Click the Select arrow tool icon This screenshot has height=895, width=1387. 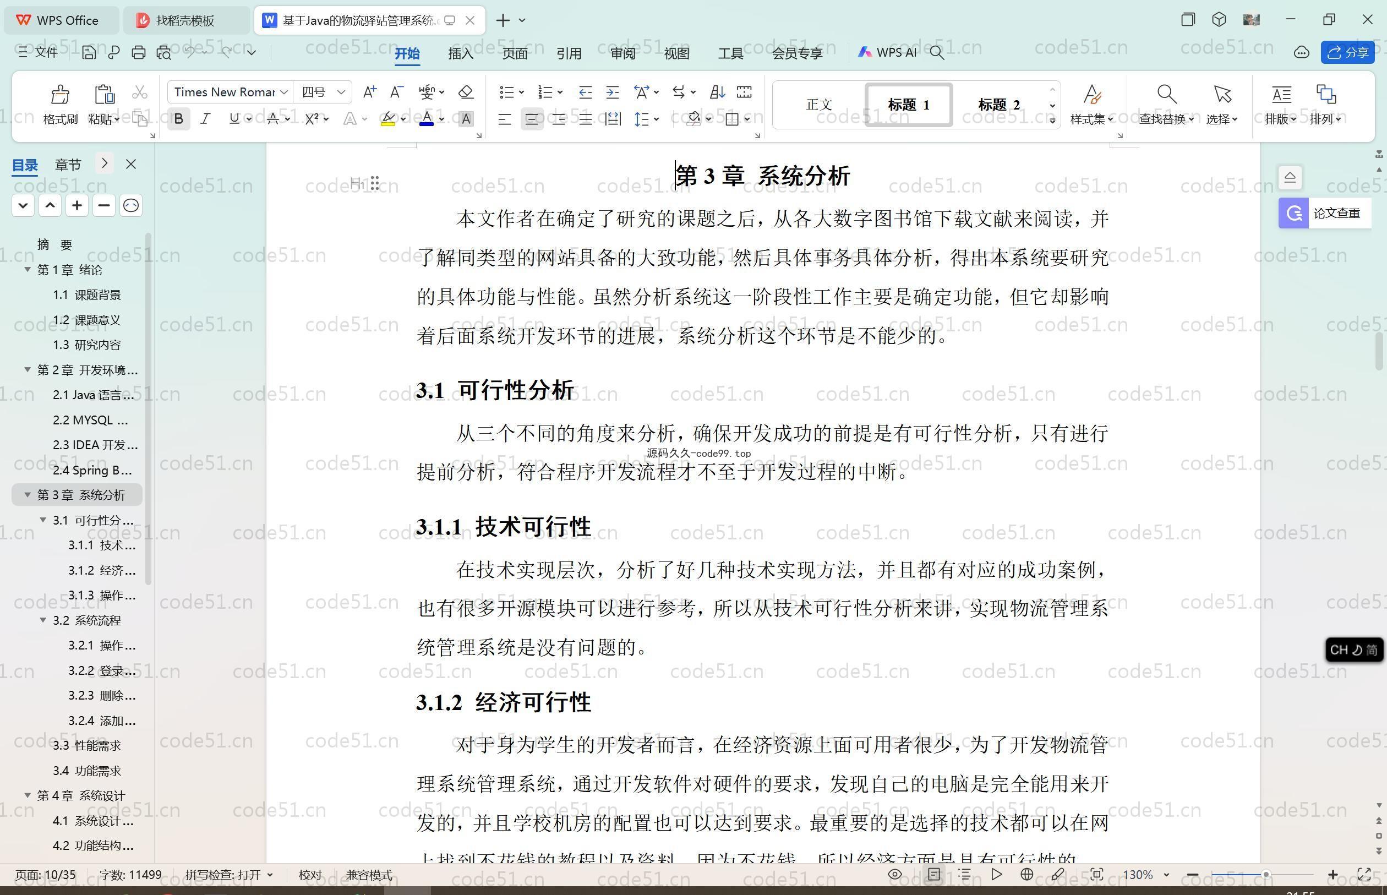[x=1222, y=94]
